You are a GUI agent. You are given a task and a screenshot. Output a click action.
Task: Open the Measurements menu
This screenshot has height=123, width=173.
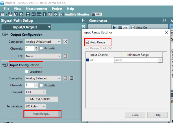(36, 9)
